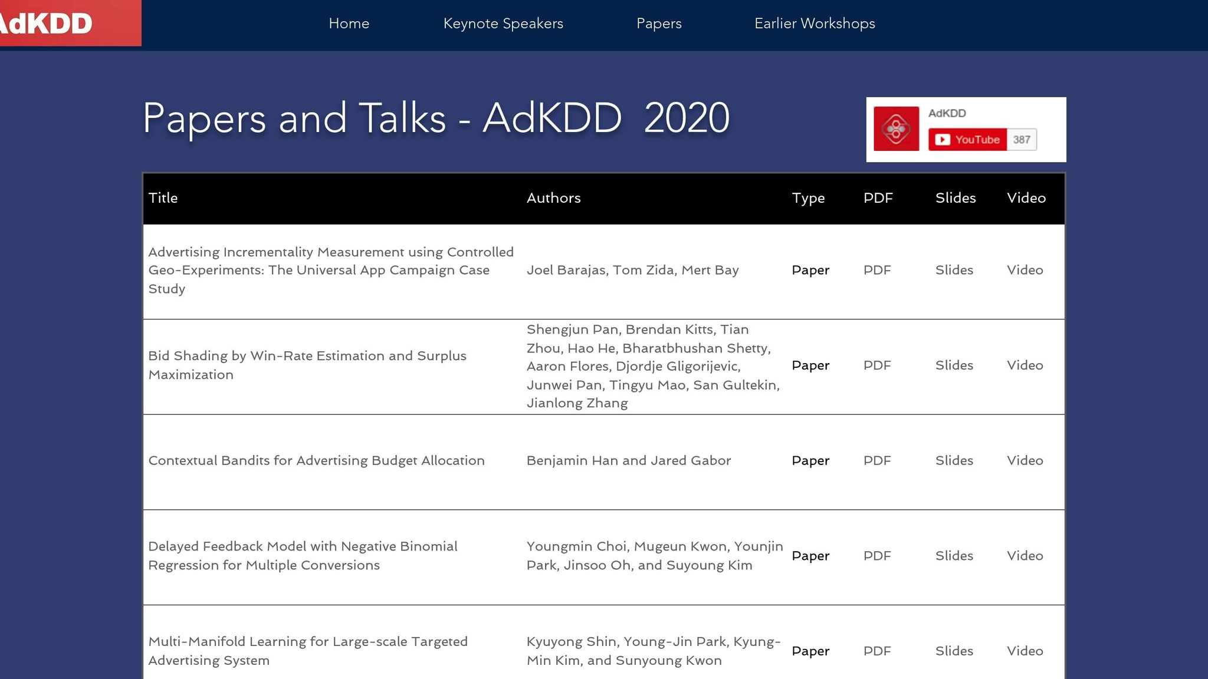
Task: Watch Video for Bid Shading paper
Action: tap(1025, 365)
